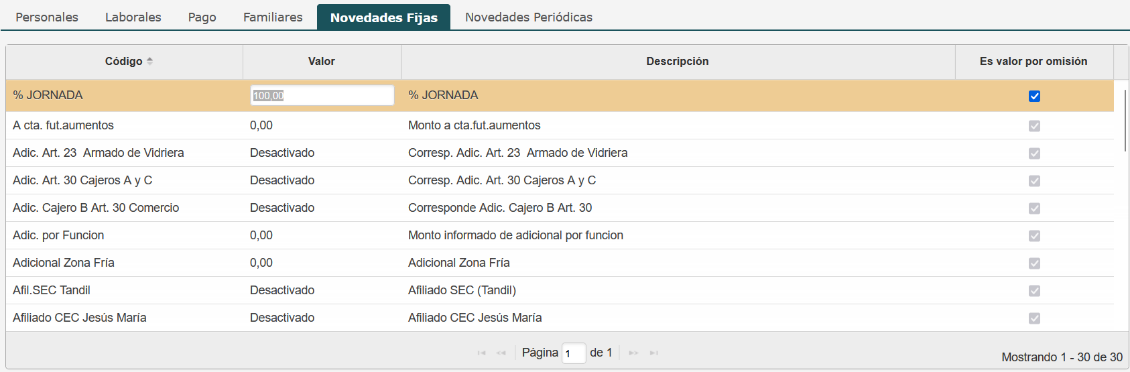
Task: Switch to Personales tab
Action: point(47,17)
